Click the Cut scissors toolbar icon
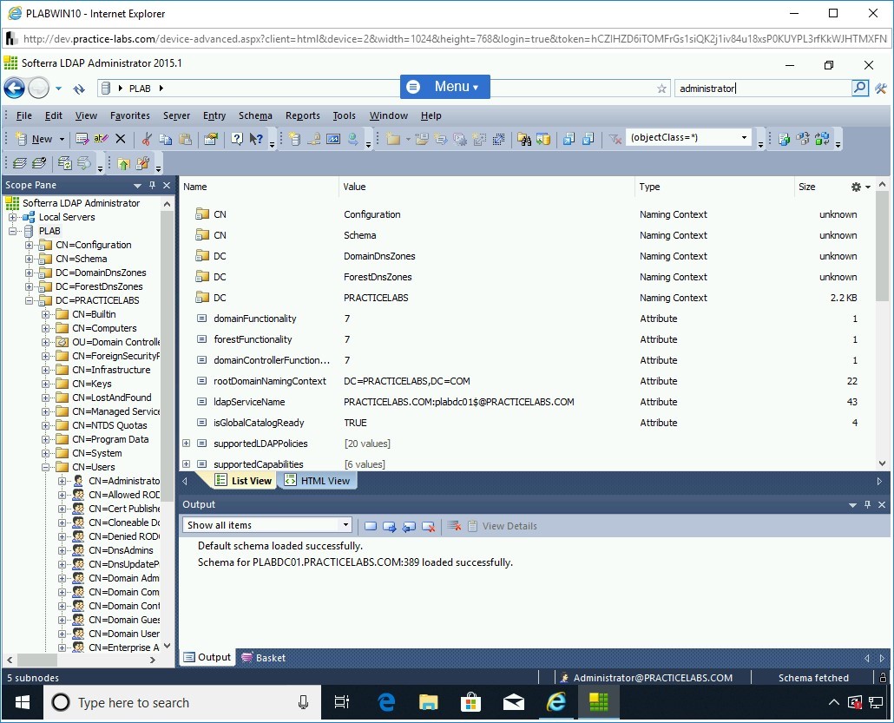Image resolution: width=894 pixels, height=723 pixels. click(147, 139)
